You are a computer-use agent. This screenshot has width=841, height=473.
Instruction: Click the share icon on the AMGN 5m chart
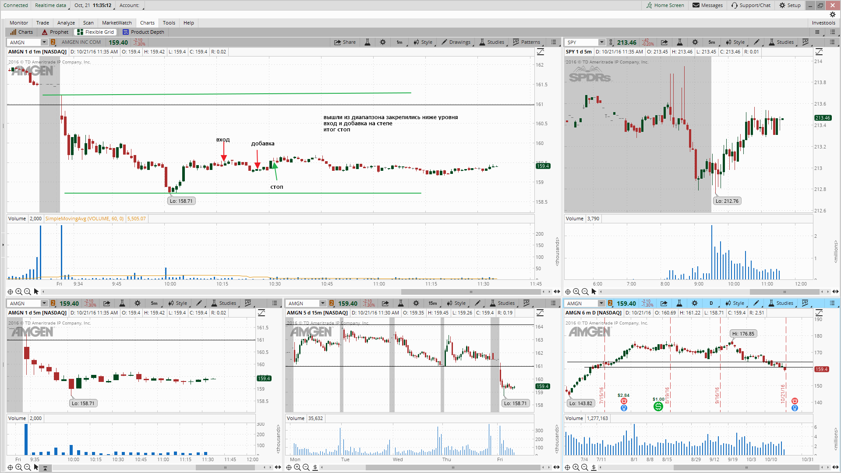coord(107,304)
